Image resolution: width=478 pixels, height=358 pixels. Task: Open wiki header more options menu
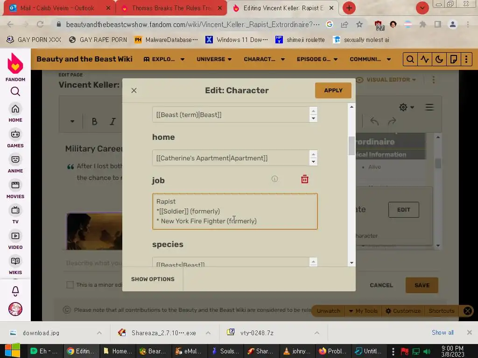(466, 59)
